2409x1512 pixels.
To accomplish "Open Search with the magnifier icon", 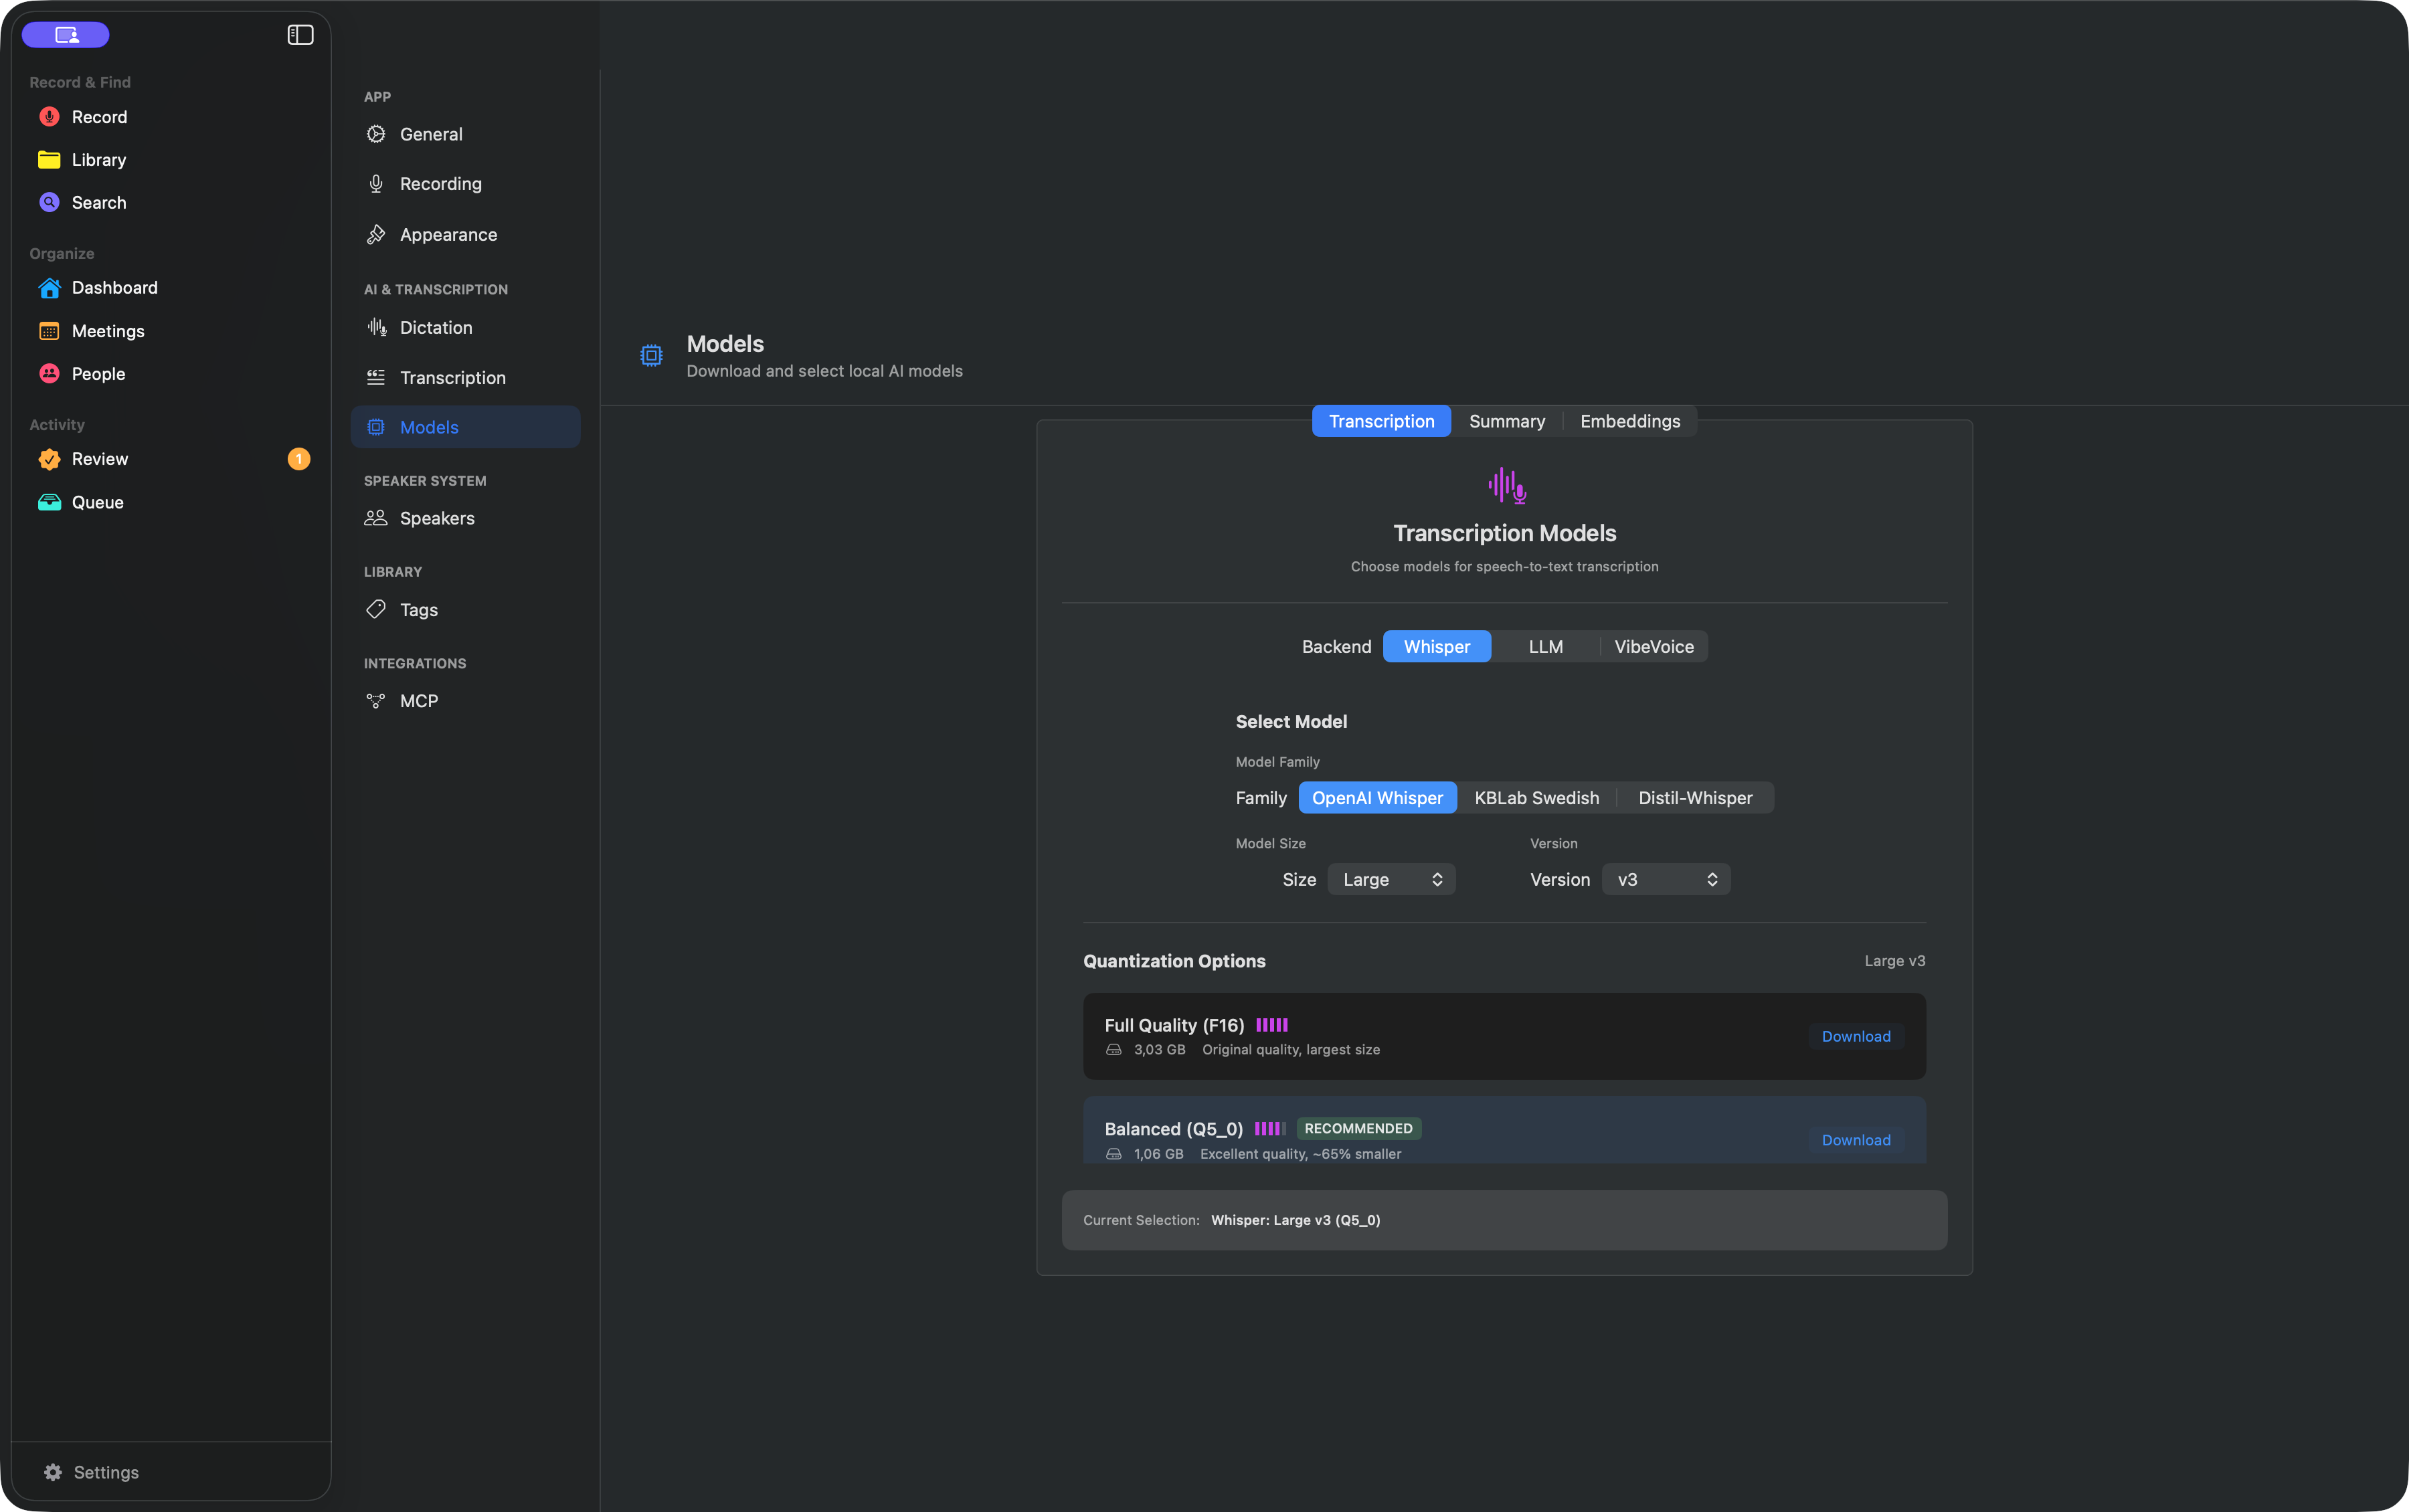I will (49, 202).
